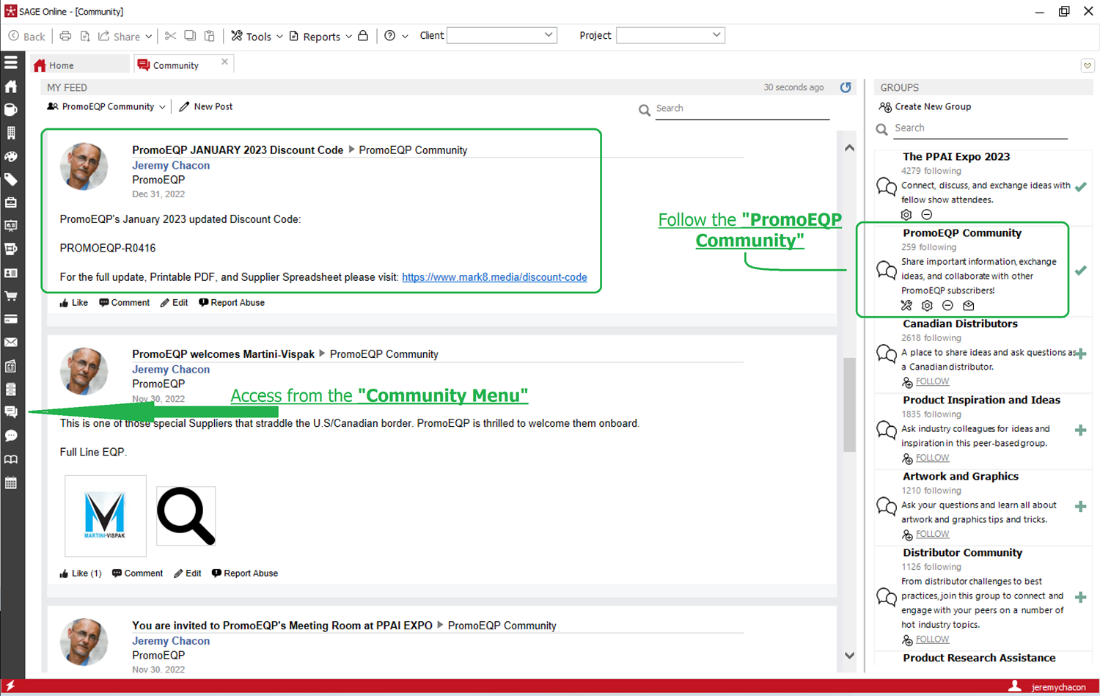Expand the PromoEQP Community feed selector

pos(106,107)
